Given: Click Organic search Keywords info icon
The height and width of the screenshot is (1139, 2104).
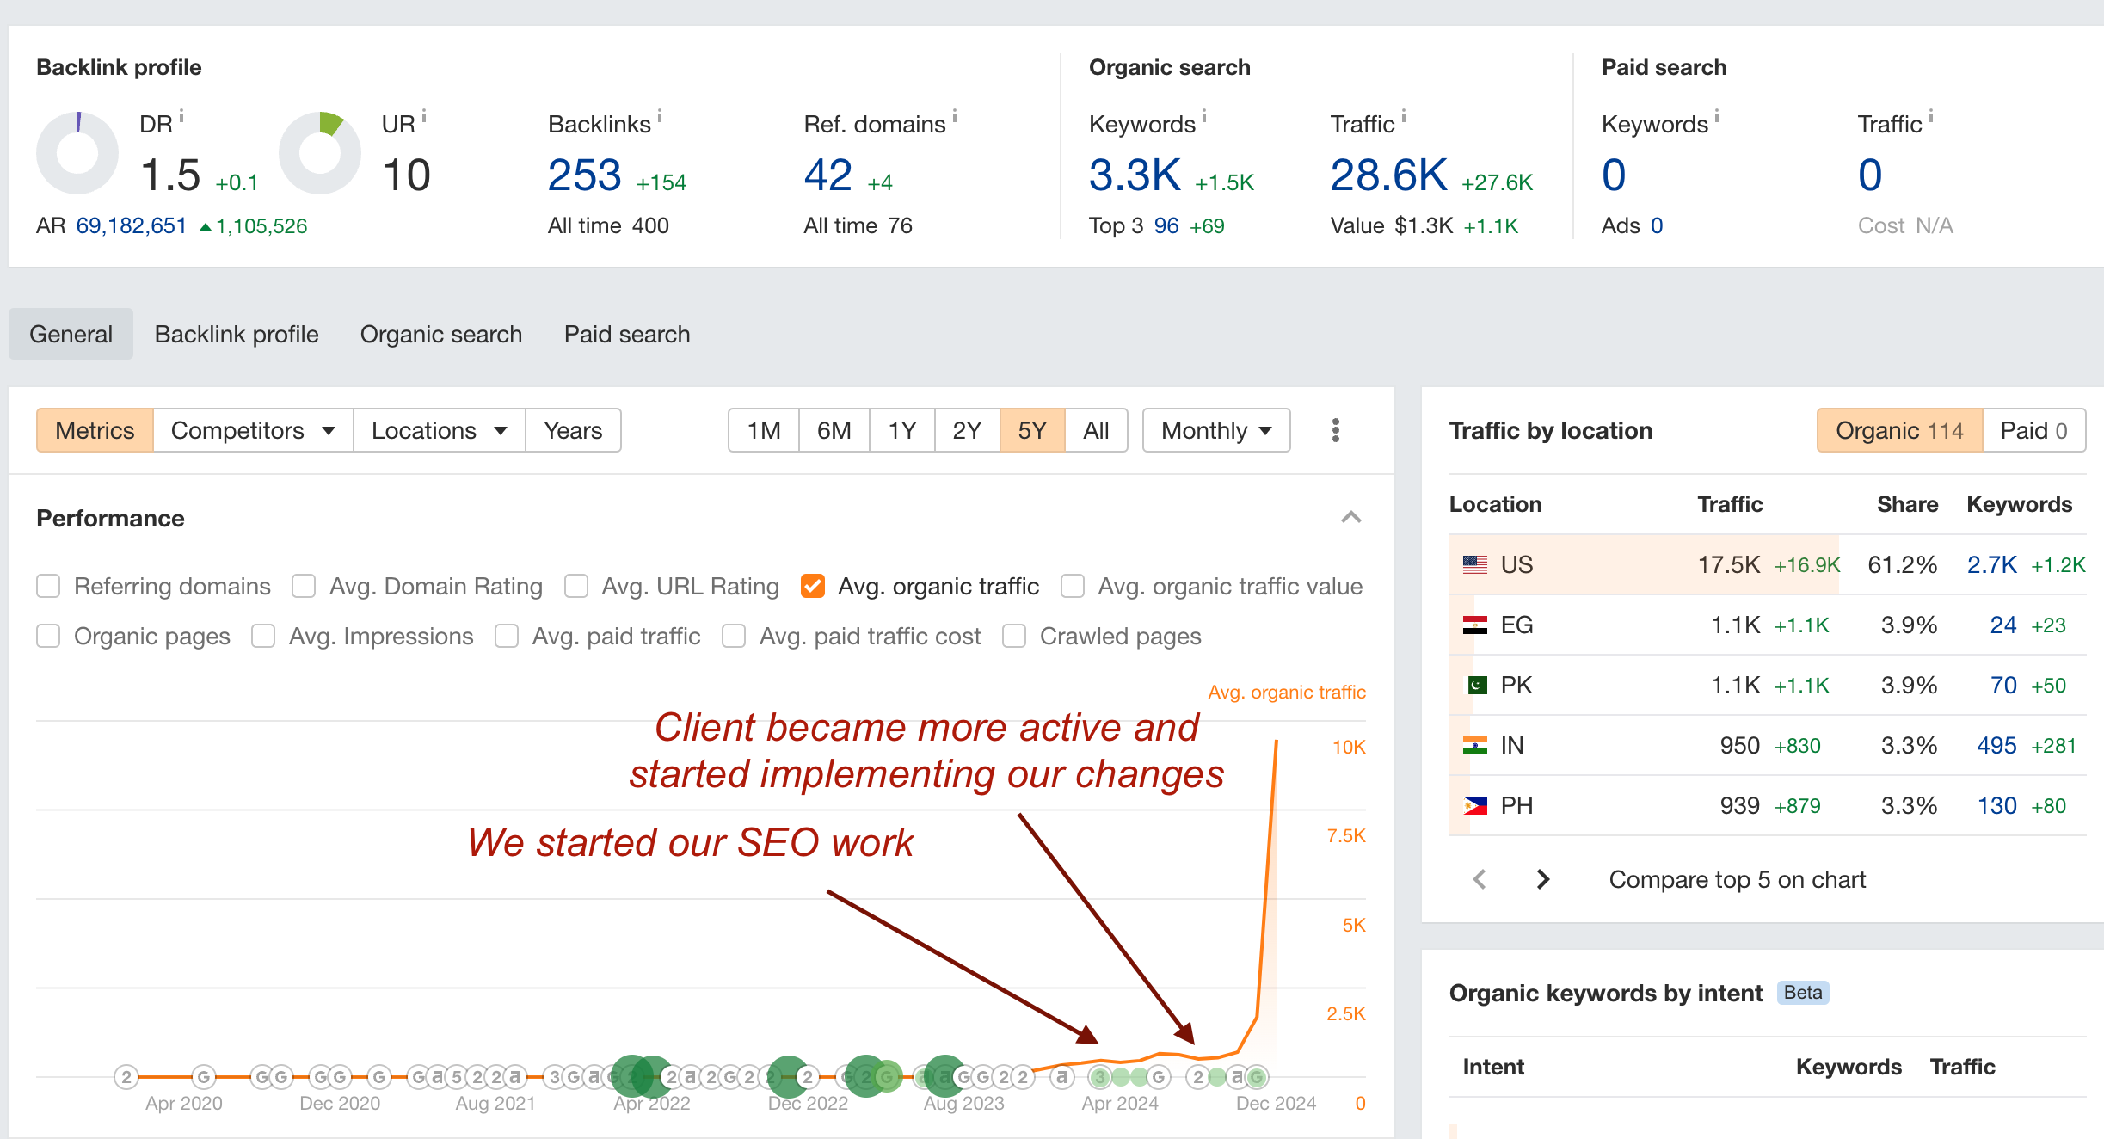Looking at the screenshot, I should [1204, 116].
